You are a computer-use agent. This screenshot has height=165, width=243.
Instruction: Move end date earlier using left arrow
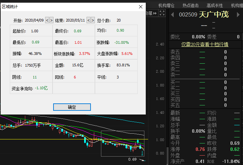point(89,21)
